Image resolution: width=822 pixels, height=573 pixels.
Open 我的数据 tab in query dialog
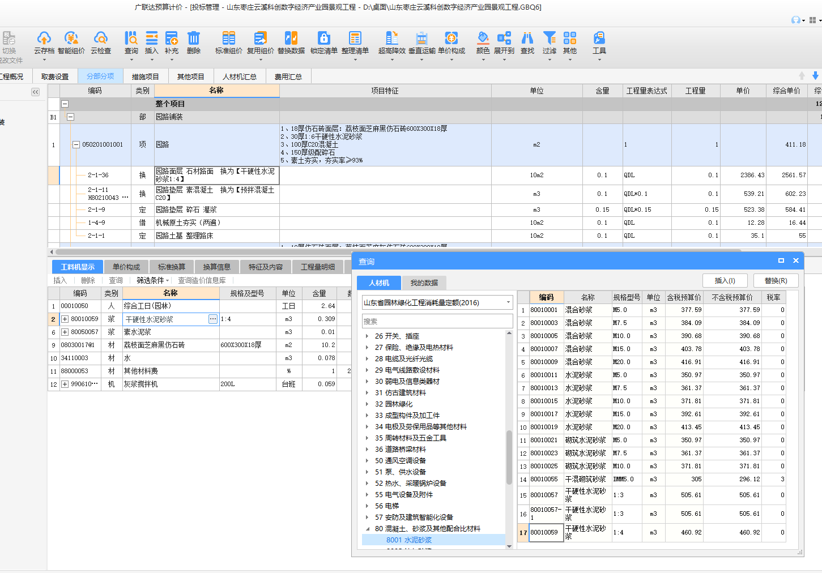point(424,283)
